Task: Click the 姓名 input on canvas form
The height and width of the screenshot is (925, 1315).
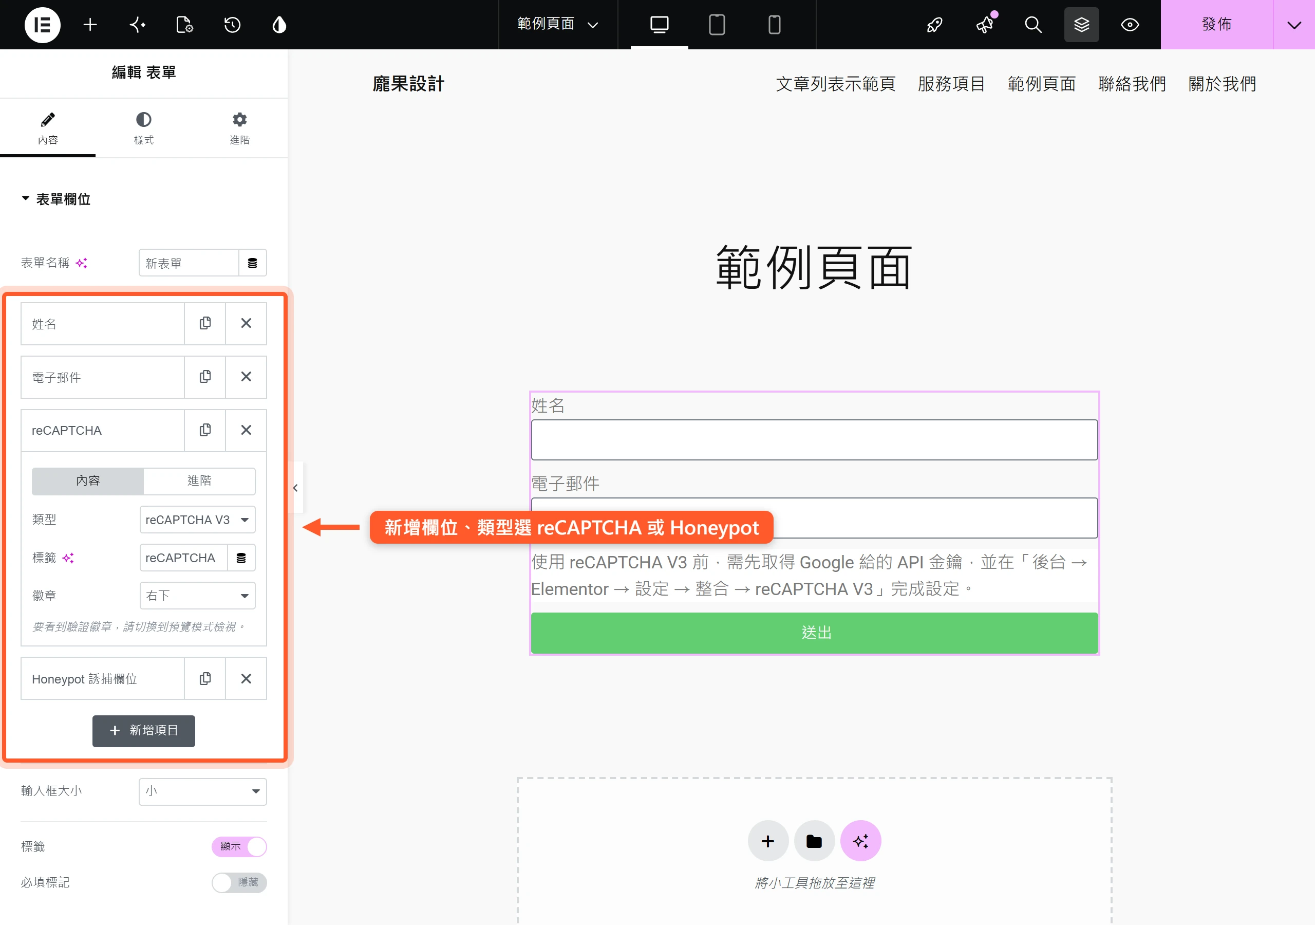Action: click(x=815, y=440)
